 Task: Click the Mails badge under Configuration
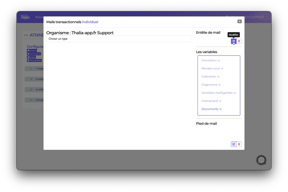(31, 57)
